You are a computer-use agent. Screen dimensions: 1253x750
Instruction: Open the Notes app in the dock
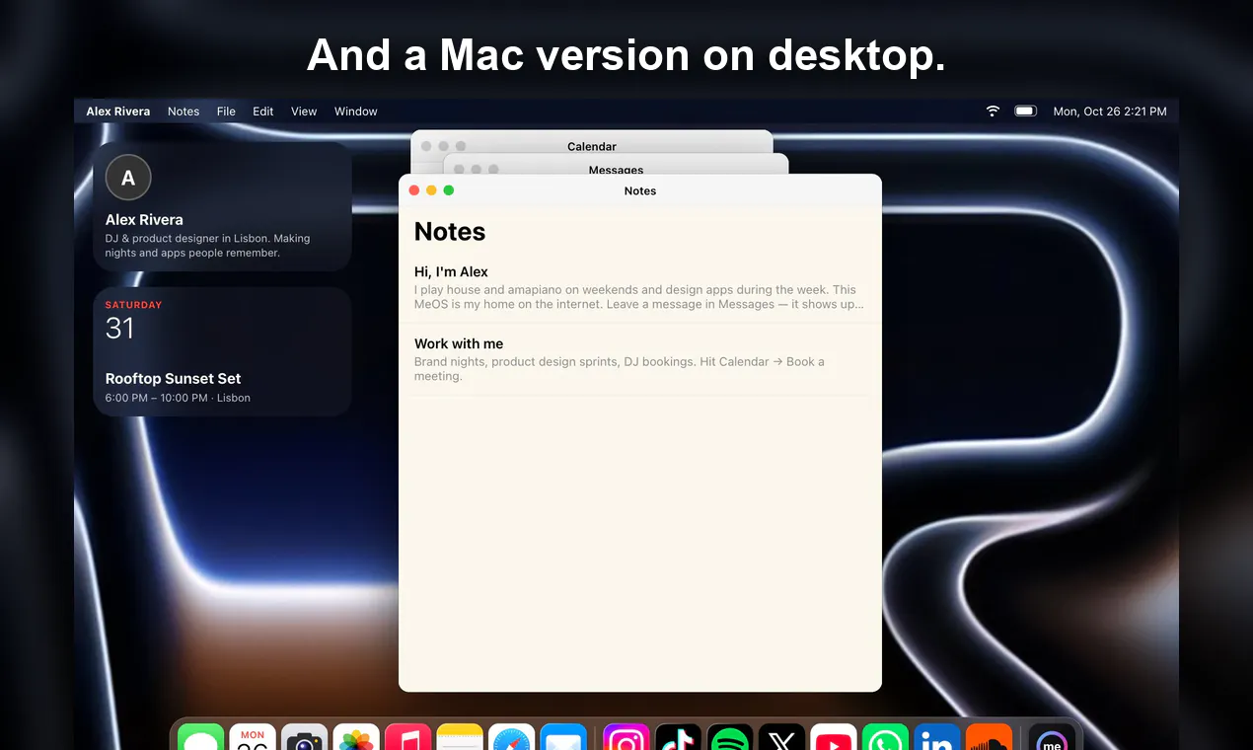tap(460, 737)
